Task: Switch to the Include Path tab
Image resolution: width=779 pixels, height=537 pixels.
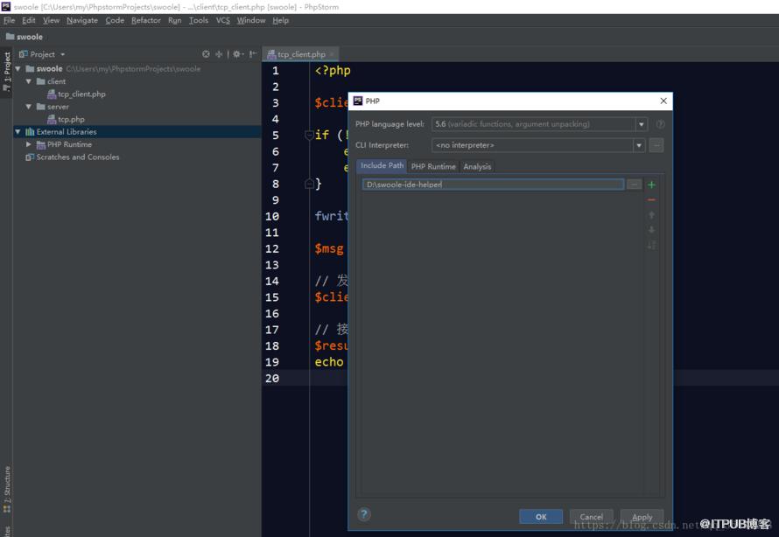Action: click(382, 166)
